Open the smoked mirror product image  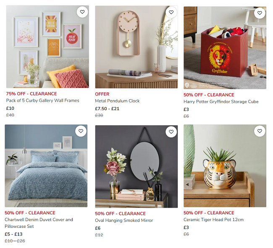pyautogui.click(x=136, y=166)
